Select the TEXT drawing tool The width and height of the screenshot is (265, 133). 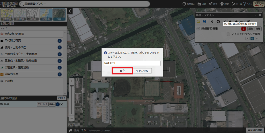(x=242, y=21)
